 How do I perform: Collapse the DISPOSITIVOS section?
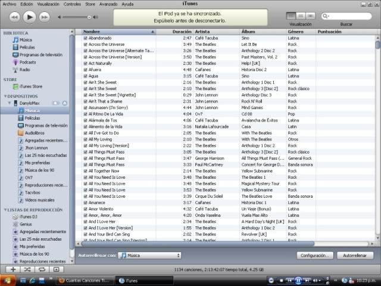click(5, 97)
